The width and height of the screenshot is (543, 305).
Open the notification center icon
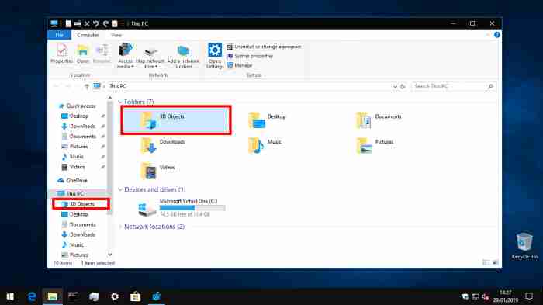click(x=529, y=296)
